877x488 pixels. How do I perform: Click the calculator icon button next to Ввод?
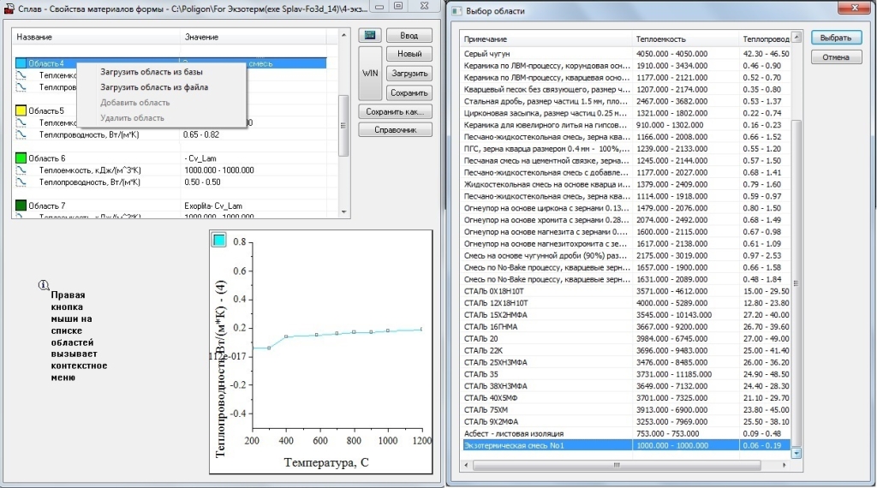coord(369,35)
